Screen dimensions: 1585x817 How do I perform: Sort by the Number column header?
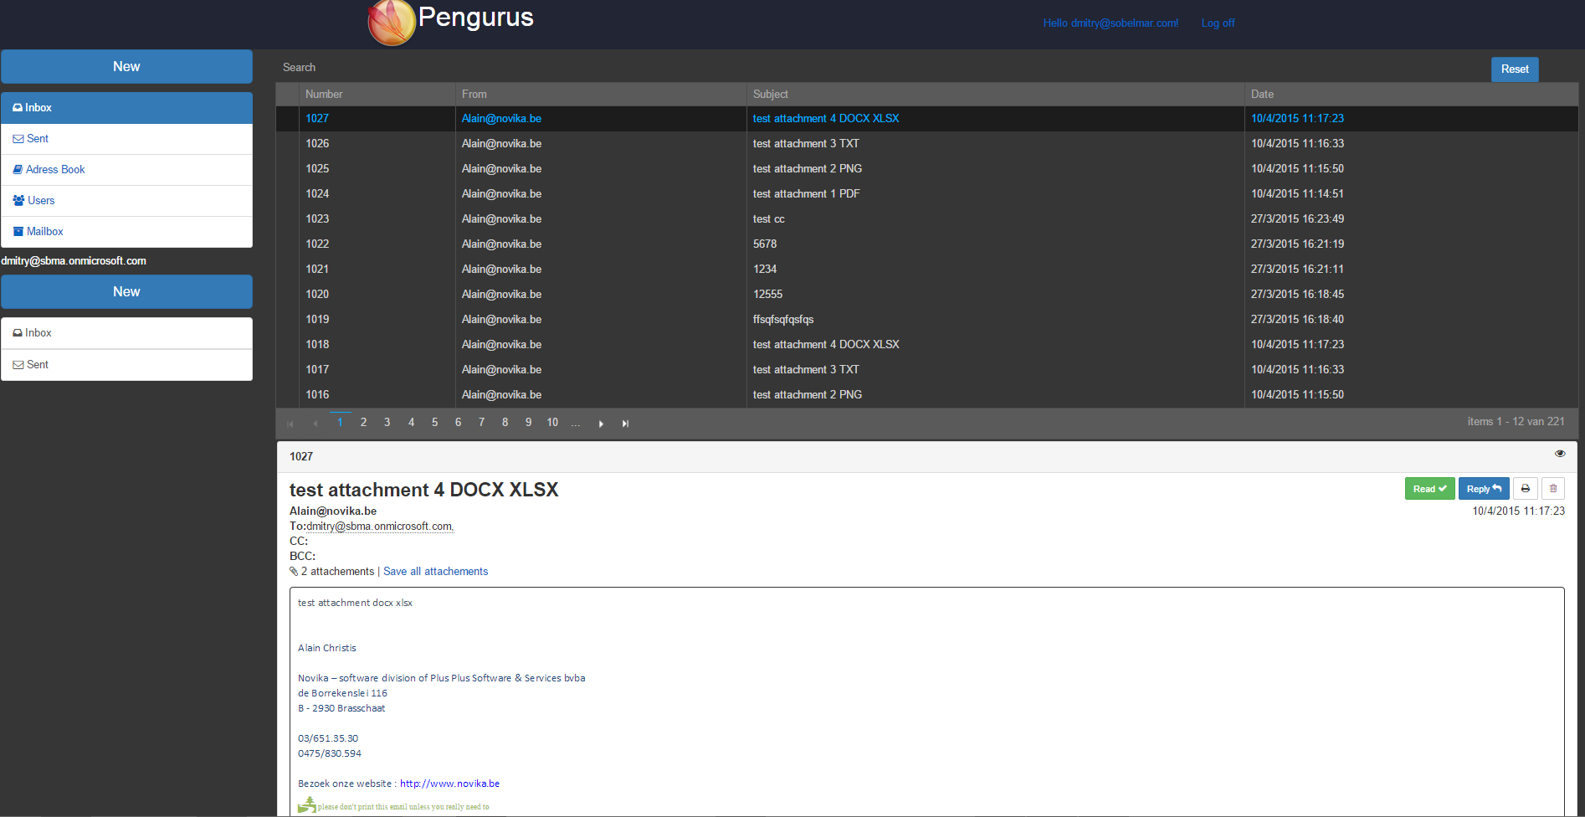(377, 95)
